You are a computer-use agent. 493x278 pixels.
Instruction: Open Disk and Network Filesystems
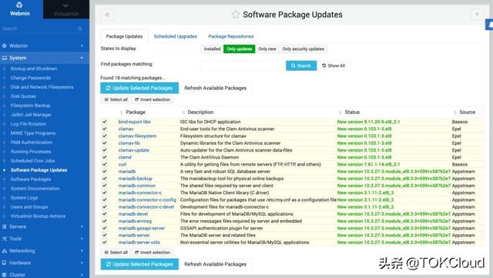coord(42,87)
